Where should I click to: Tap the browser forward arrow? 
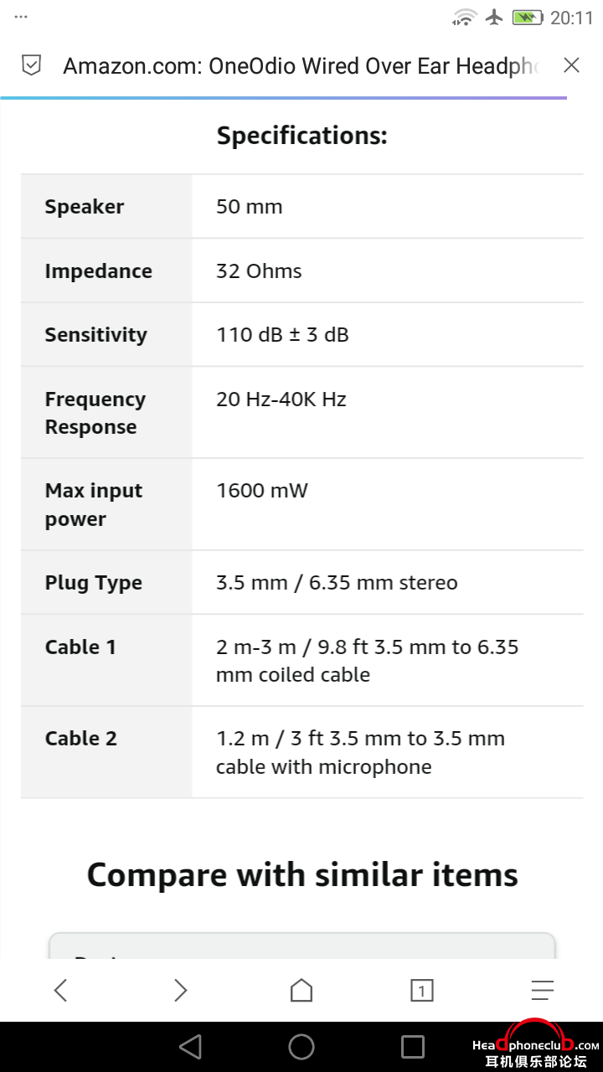pyautogui.click(x=180, y=991)
